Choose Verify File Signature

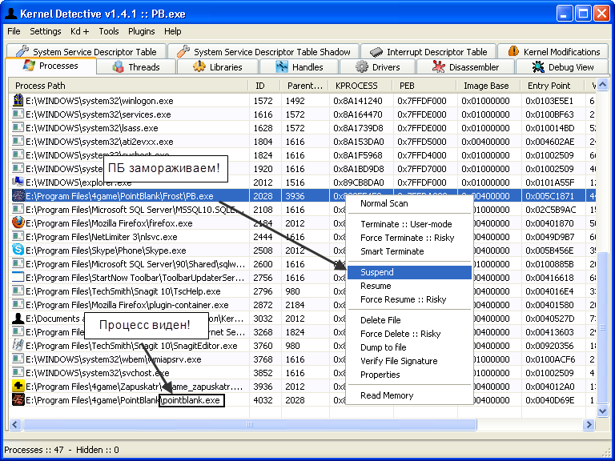coord(409,361)
